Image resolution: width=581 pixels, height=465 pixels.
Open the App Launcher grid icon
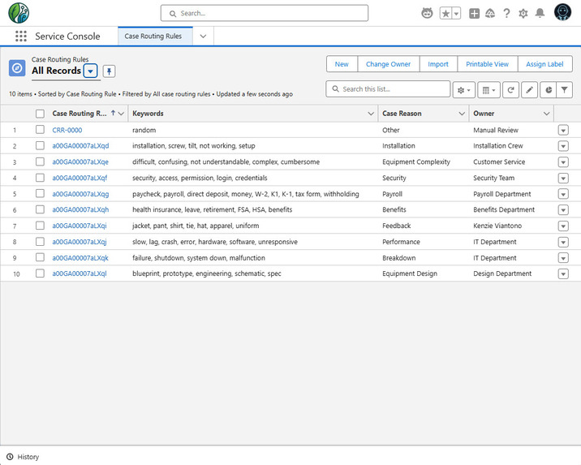click(21, 37)
